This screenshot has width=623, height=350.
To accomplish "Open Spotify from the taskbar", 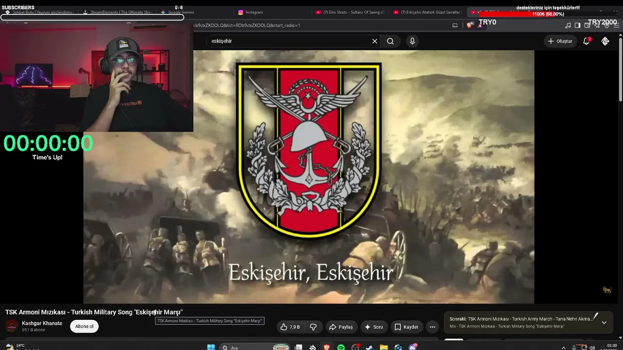I will pyautogui.click(x=341, y=348).
